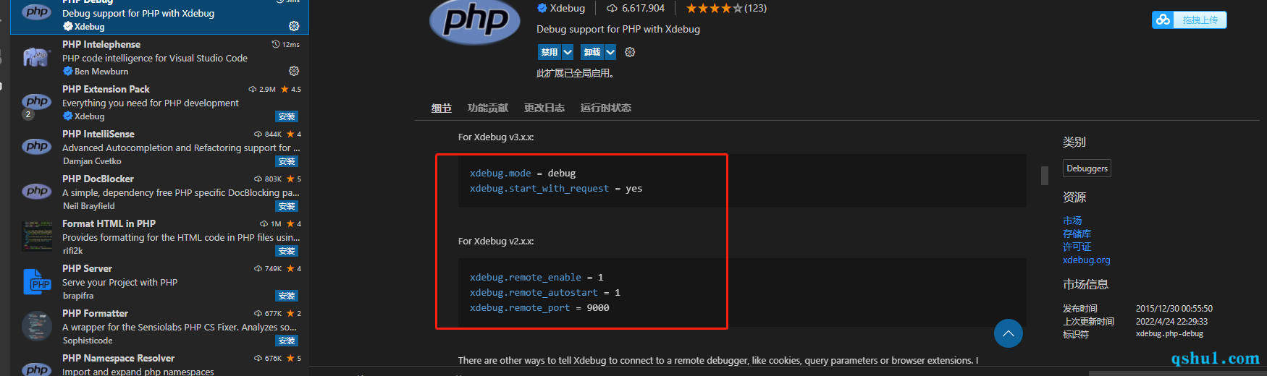Open the PHP Intelephense manage gear icon
1267x376 pixels.
(294, 71)
